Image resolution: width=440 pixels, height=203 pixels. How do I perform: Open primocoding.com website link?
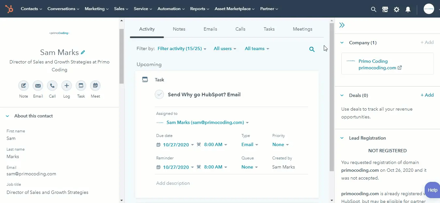pos(377,68)
